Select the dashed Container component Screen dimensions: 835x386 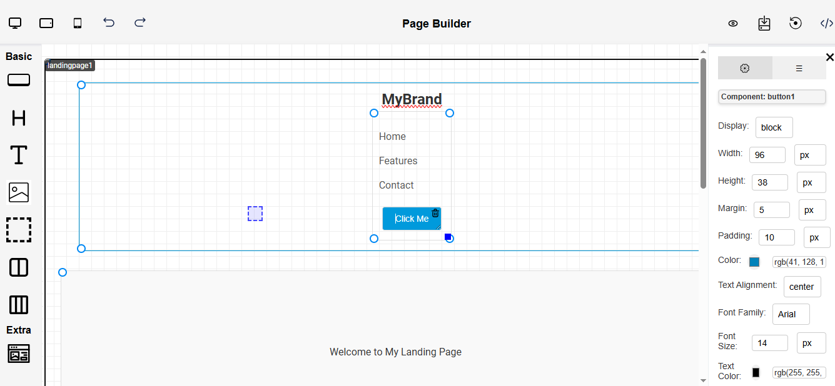tap(19, 230)
